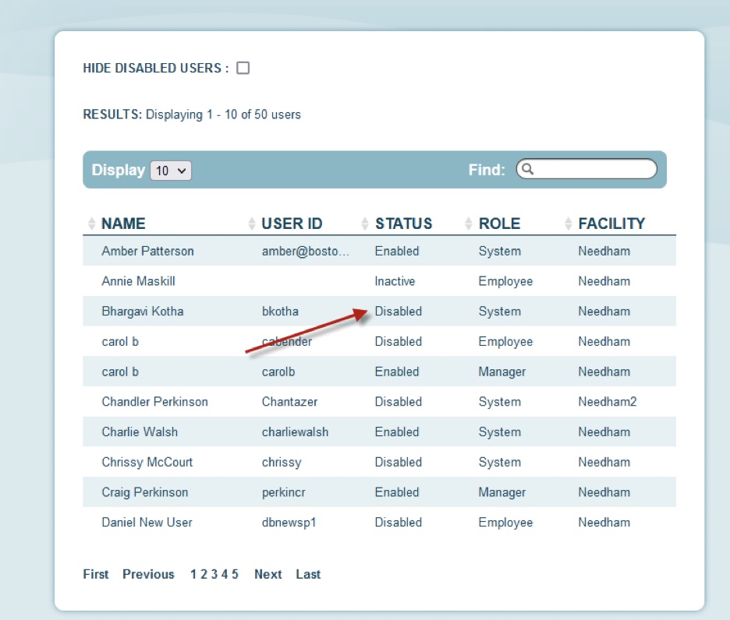Click the STATUS column header text
Image resolution: width=730 pixels, height=620 pixels.
[404, 224]
